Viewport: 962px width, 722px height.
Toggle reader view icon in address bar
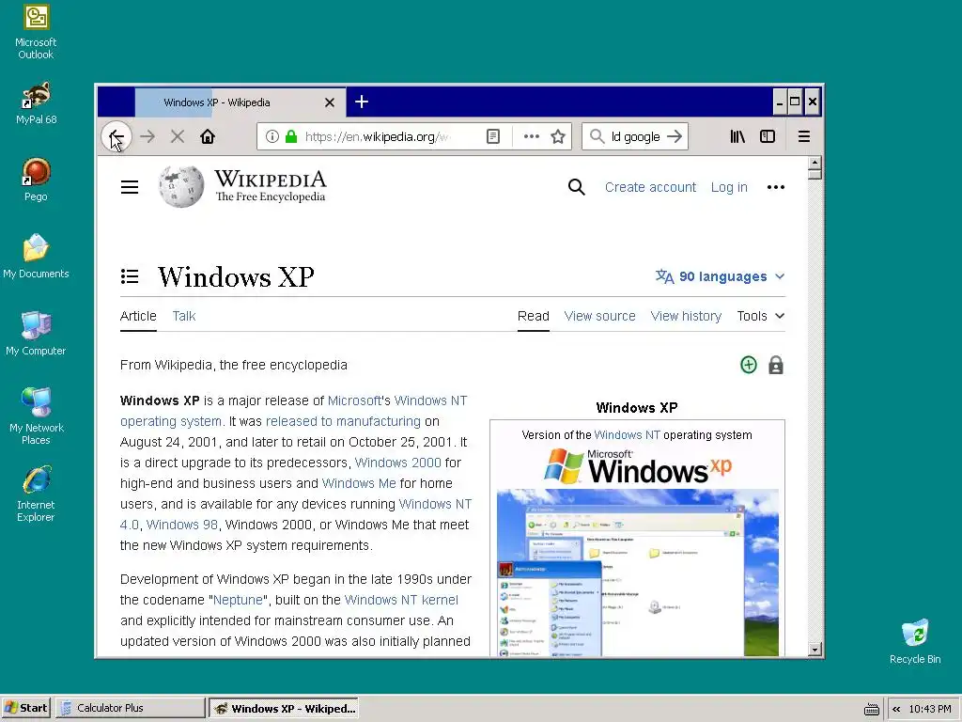pos(493,136)
